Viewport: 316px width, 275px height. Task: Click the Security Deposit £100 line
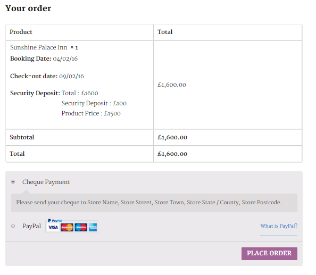(94, 103)
